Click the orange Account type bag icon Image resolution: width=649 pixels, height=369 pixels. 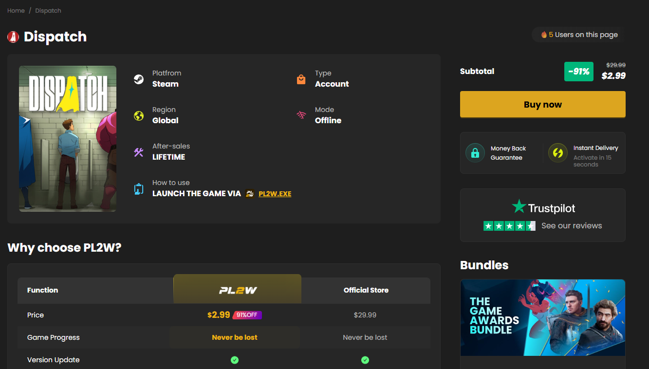click(x=301, y=79)
